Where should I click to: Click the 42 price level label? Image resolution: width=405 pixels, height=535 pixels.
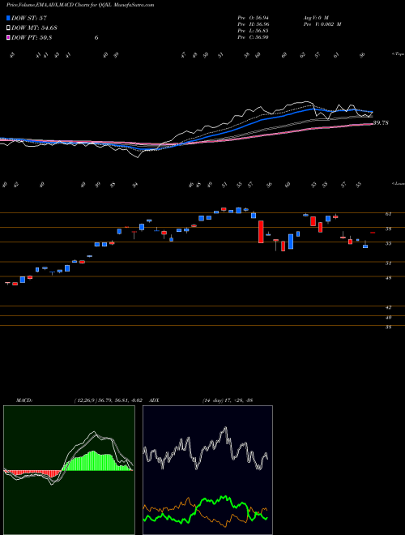[x=388, y=307]
